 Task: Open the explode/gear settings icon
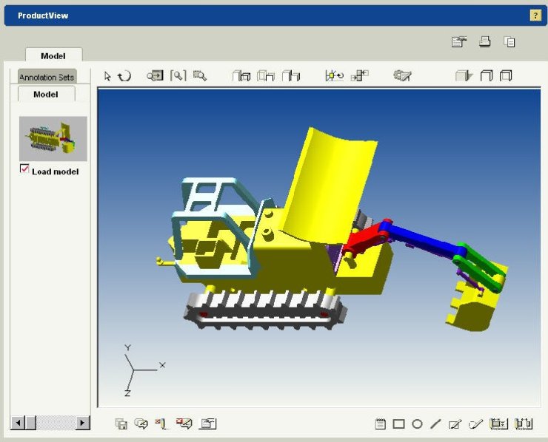pyautogui.click(x=402, y=75)
